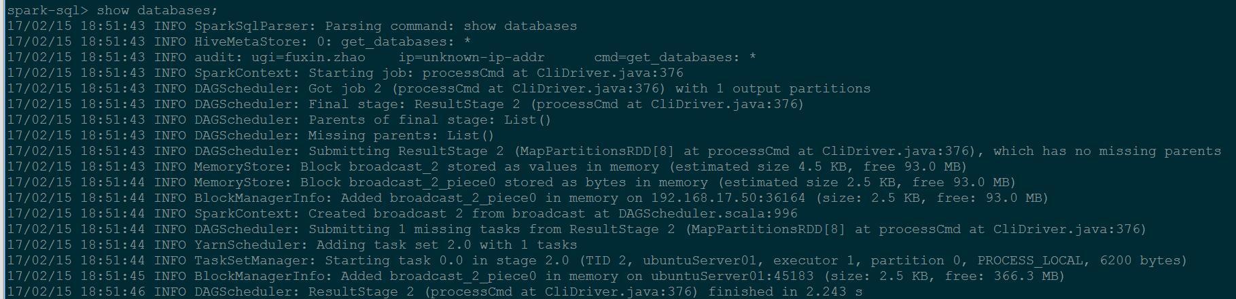Click the ip=unknown-ip-addr text
This screenshot has width=1236, height=299.
[472, 57]
